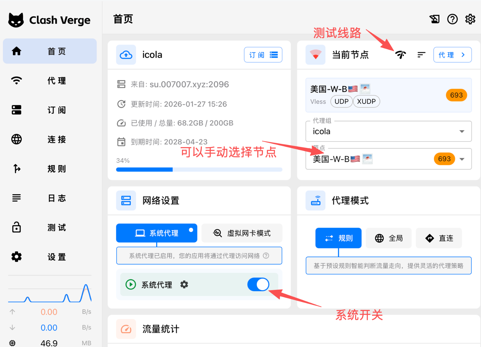481x347 pixels.
Task: Click the green play icon beside 系统代理
Action: (x=131, y=285)
